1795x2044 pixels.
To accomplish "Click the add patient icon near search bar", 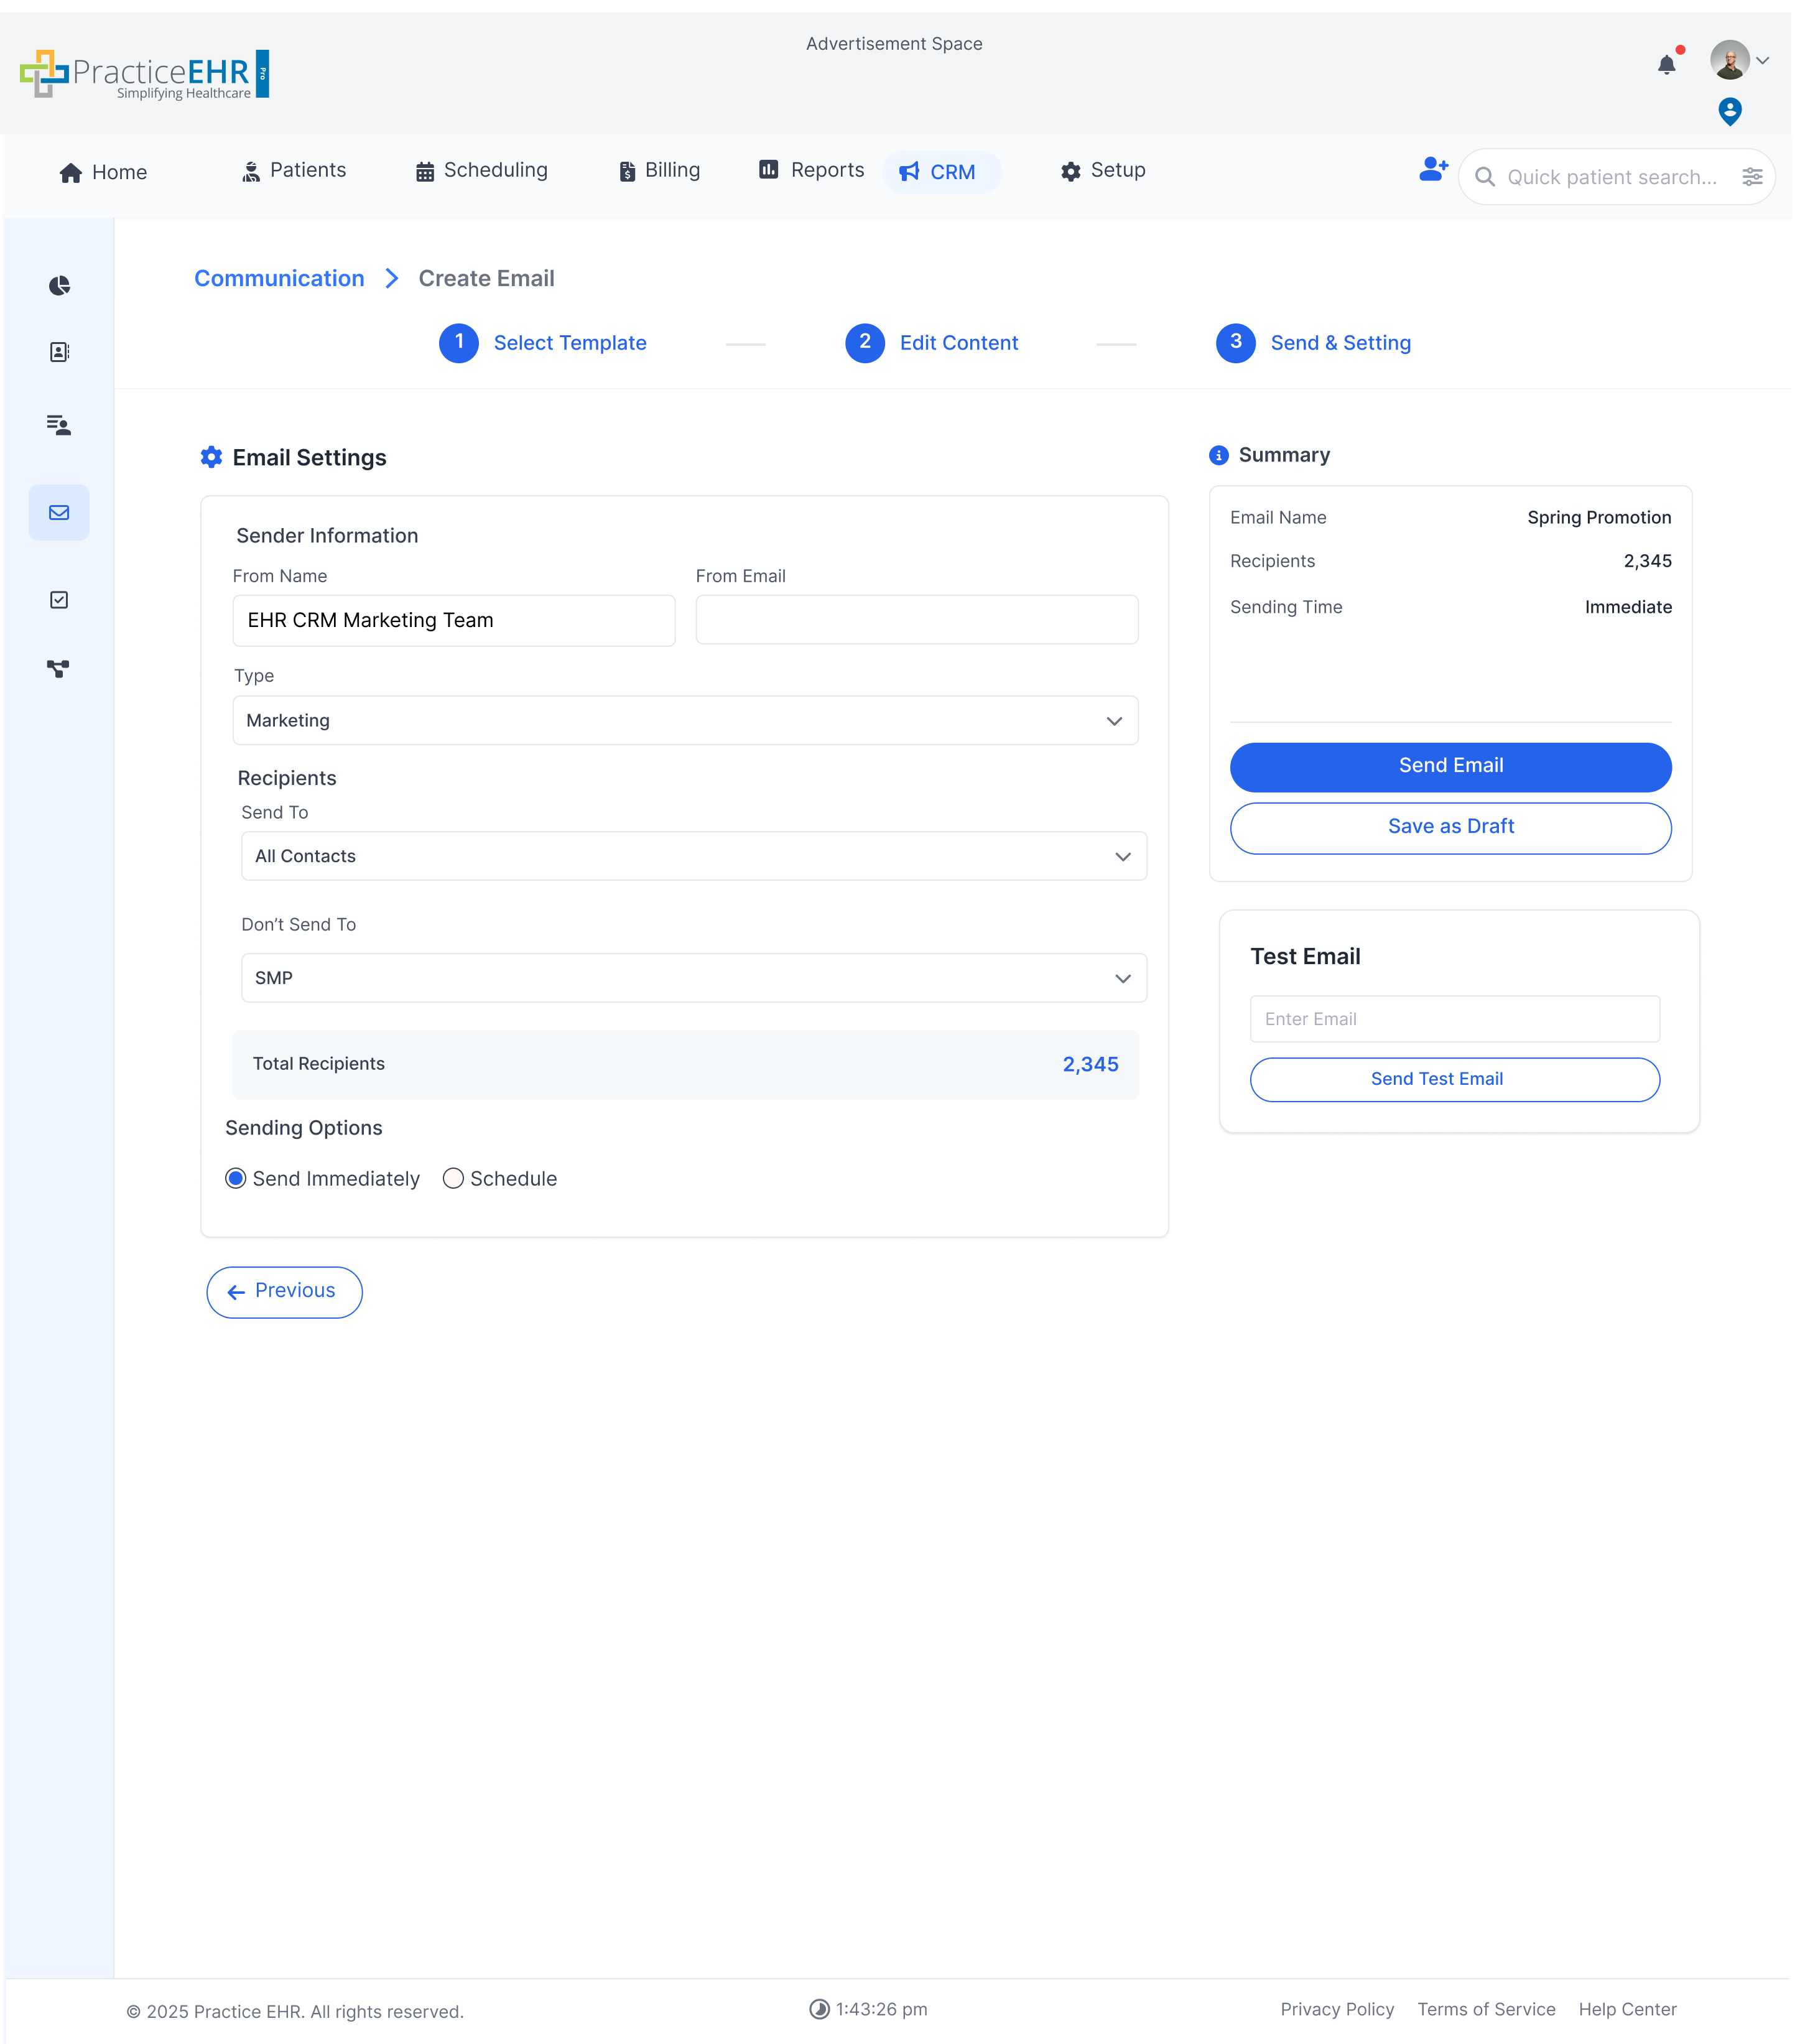I will [x=1432, y=170].
